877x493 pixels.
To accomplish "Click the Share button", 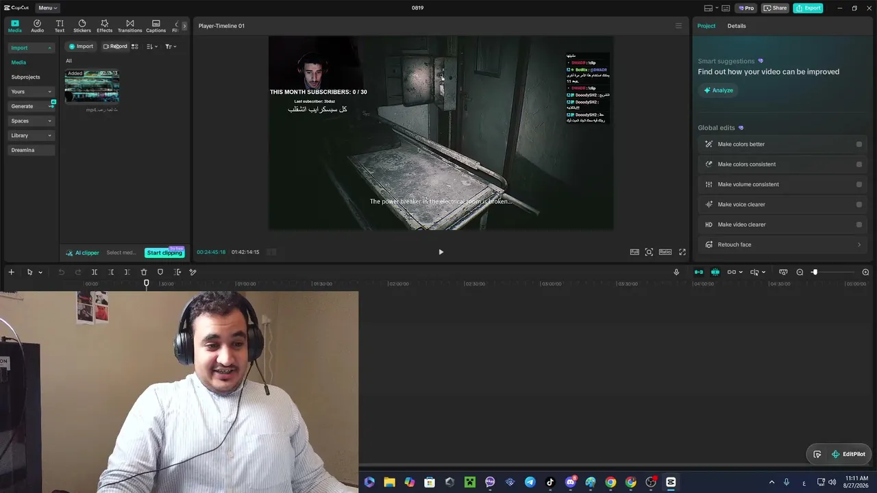I will point(775,8).
